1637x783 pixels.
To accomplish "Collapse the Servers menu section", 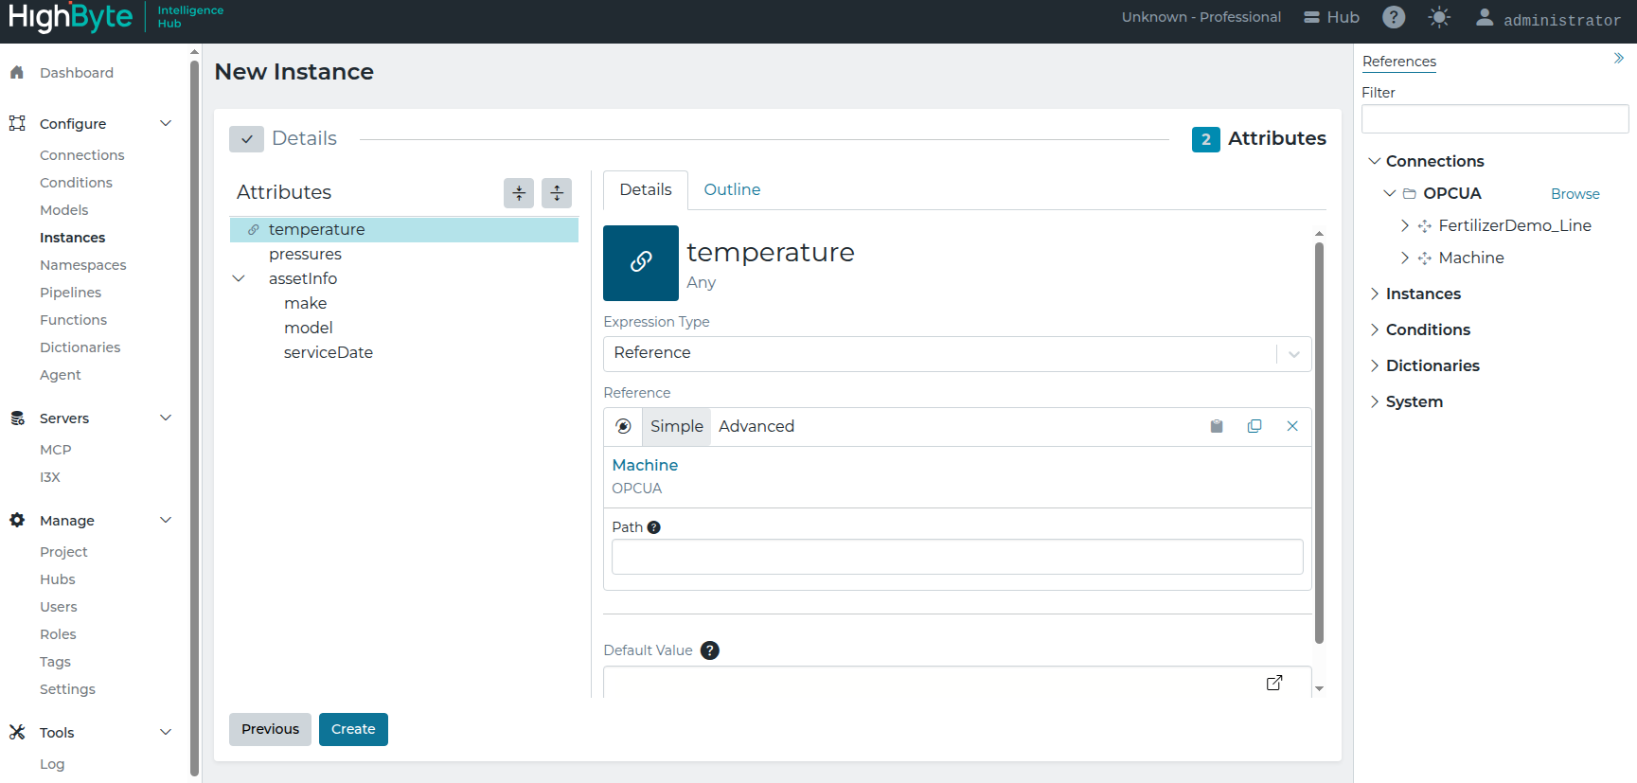I will point(166,418).
